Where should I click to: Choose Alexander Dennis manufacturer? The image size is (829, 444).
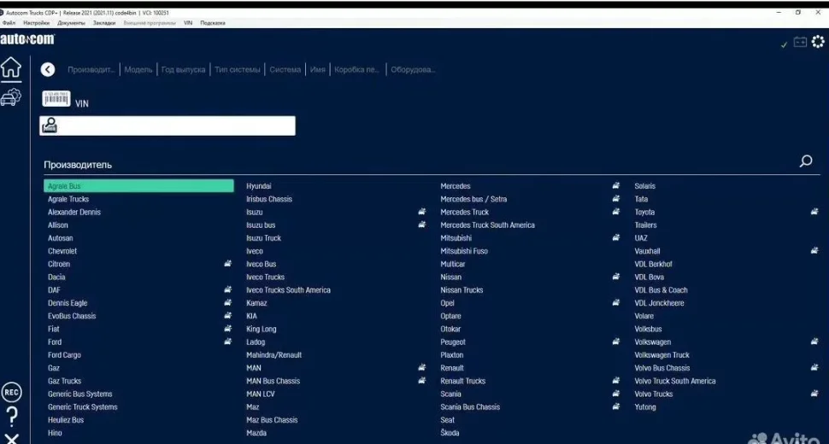(x=74, y=213)
